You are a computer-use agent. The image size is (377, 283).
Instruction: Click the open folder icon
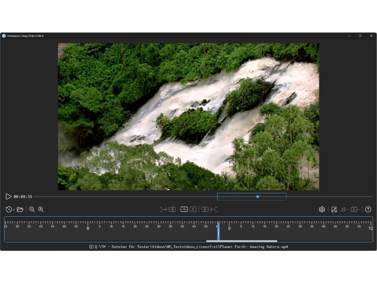pyautogui.click(x=20, y=209)
